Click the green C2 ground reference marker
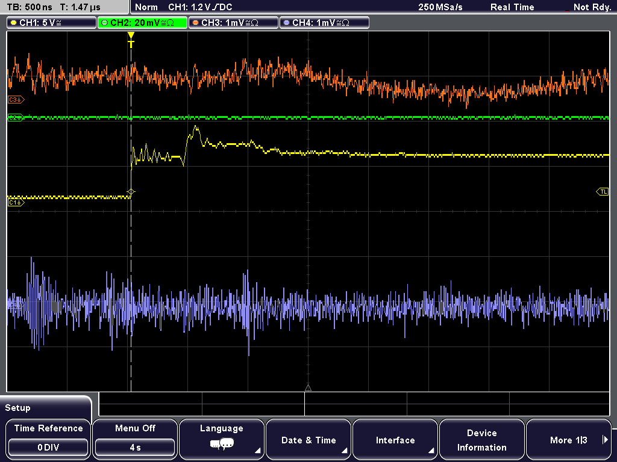This screenshot has height=462, width=617. tap(16, 117)
